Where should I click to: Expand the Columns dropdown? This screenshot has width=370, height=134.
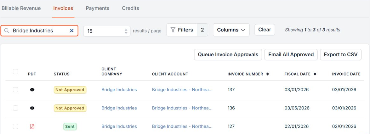click(231, 30)
